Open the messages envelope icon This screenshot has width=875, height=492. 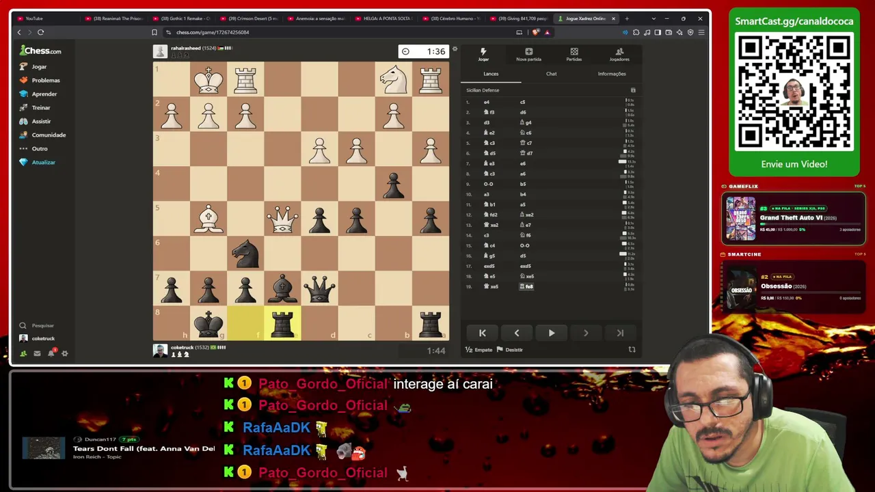click(37, 353)
